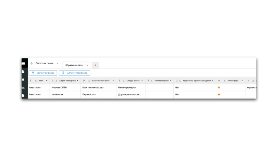The image size is (278, 156).
Task: Open the Как Часто Бывает column dropdown
Action: 113,81
